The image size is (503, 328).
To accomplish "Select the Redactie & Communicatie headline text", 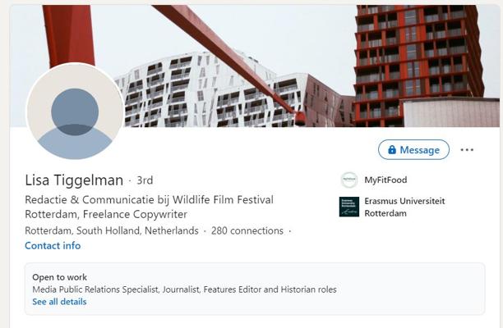I will tap(149, 200).
